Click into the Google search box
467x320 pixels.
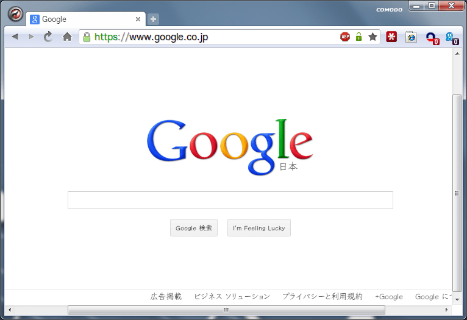click(230, 200)
